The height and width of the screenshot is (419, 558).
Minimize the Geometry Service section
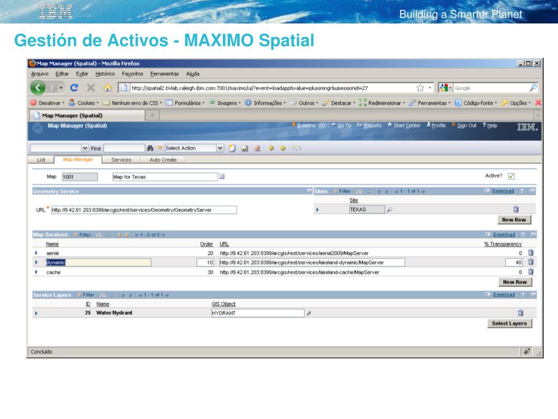[x=310, y=191]
